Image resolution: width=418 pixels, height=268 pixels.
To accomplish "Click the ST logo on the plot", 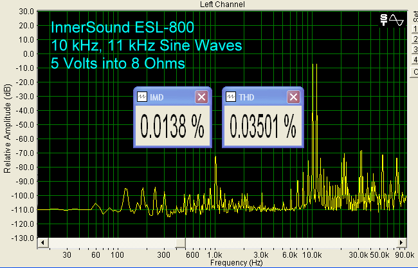I will click(x=384, y=20).
